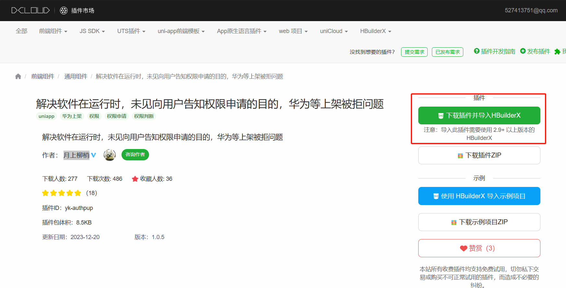Click the 权限判断 tag
Image resolution: width=566 pixels, height=288 pixels.
(x=144, y=116)
